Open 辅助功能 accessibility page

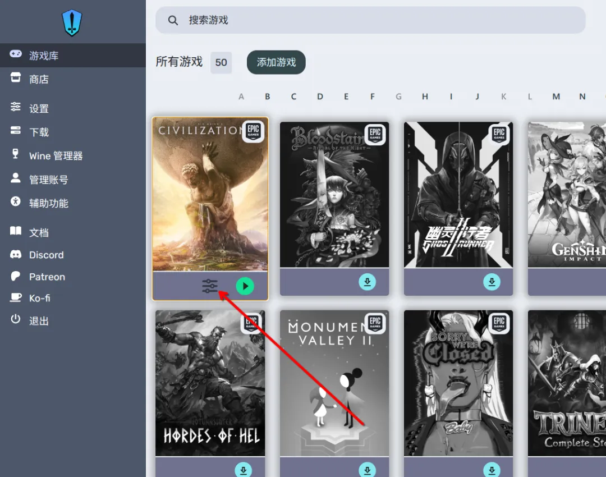coord(72,203)
